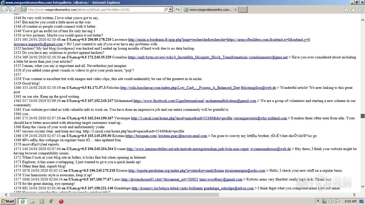The height and width of the screenshot is (205, 365).
Task: Open the topsite.perubatan.org link
Action: [x=176, y=171]
